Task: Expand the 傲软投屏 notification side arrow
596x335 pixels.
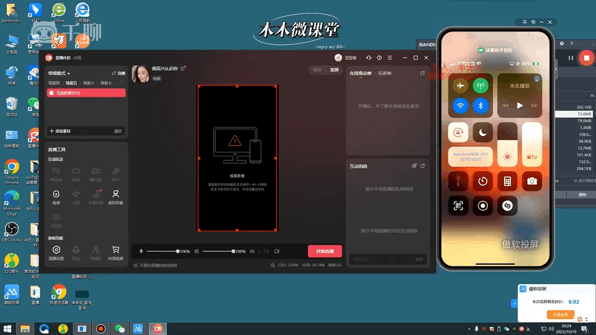Action: pyautogui.click(x=514, y=303)
